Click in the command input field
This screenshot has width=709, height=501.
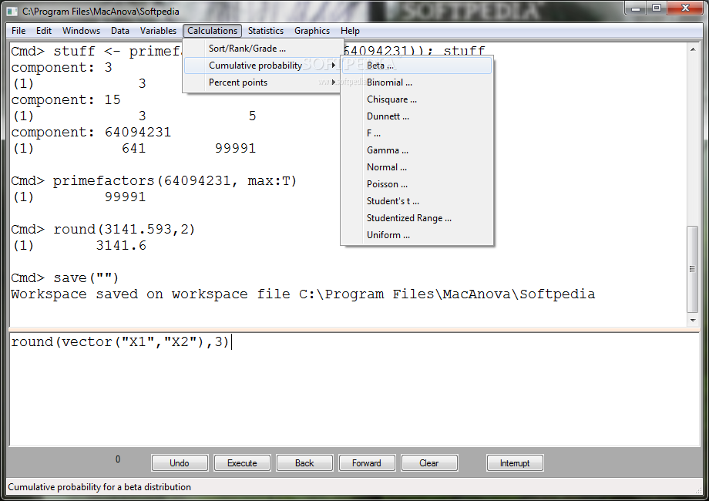click(x=354, y=390)
